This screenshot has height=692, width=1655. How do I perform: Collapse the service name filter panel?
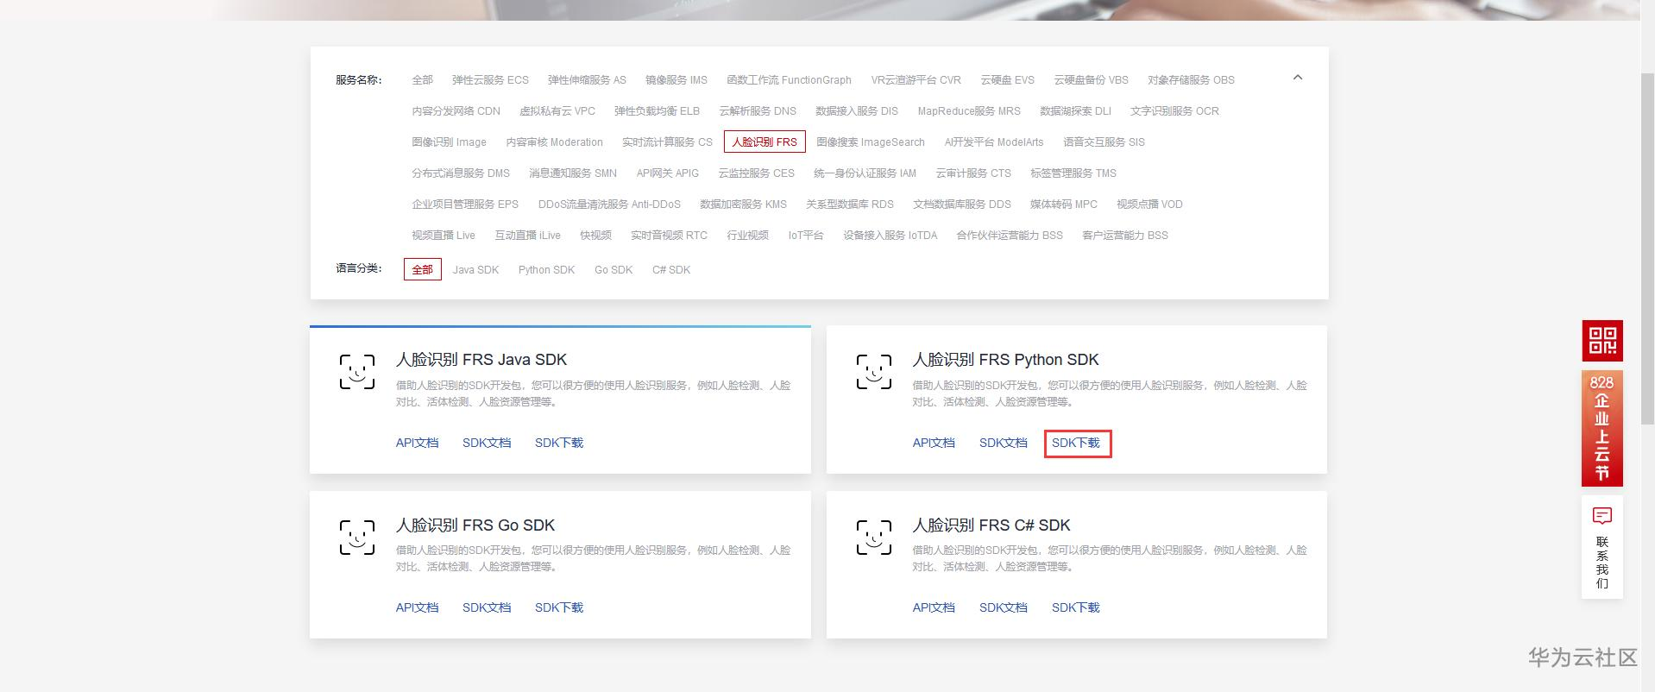click(1297, 78)
